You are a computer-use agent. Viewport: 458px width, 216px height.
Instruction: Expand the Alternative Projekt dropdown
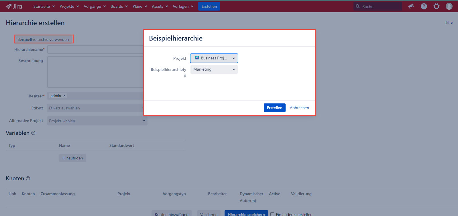(x=97, y=121)
